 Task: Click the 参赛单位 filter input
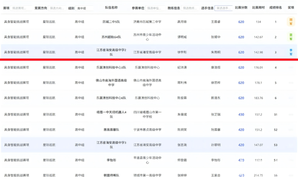(155, 8)
